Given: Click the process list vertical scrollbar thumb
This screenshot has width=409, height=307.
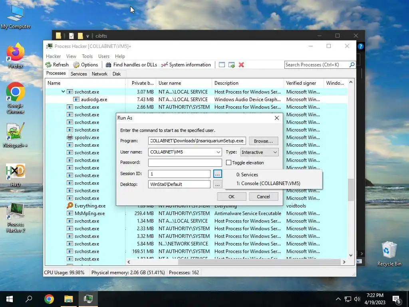Looking at the screenshot, I should click(x=351, y=190).
